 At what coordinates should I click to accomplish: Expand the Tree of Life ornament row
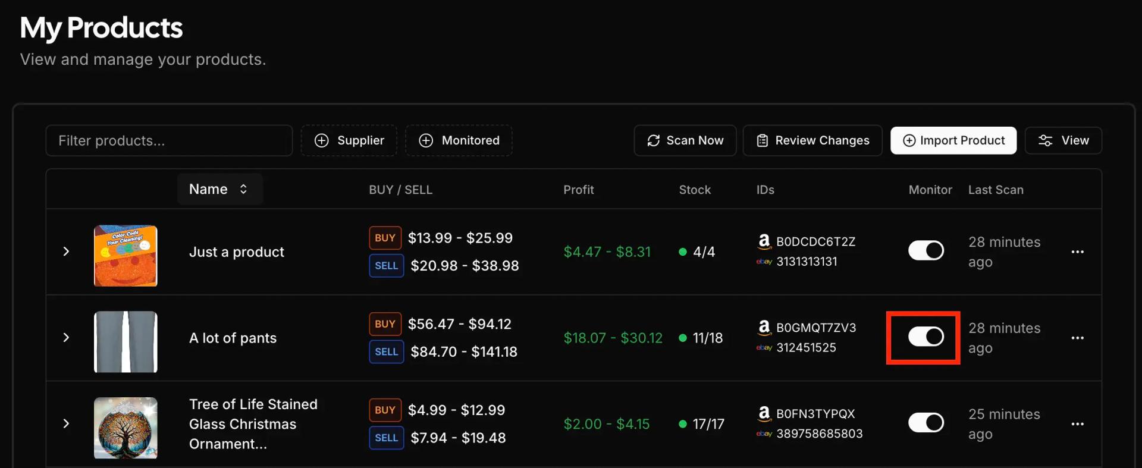tap(66, 423)
